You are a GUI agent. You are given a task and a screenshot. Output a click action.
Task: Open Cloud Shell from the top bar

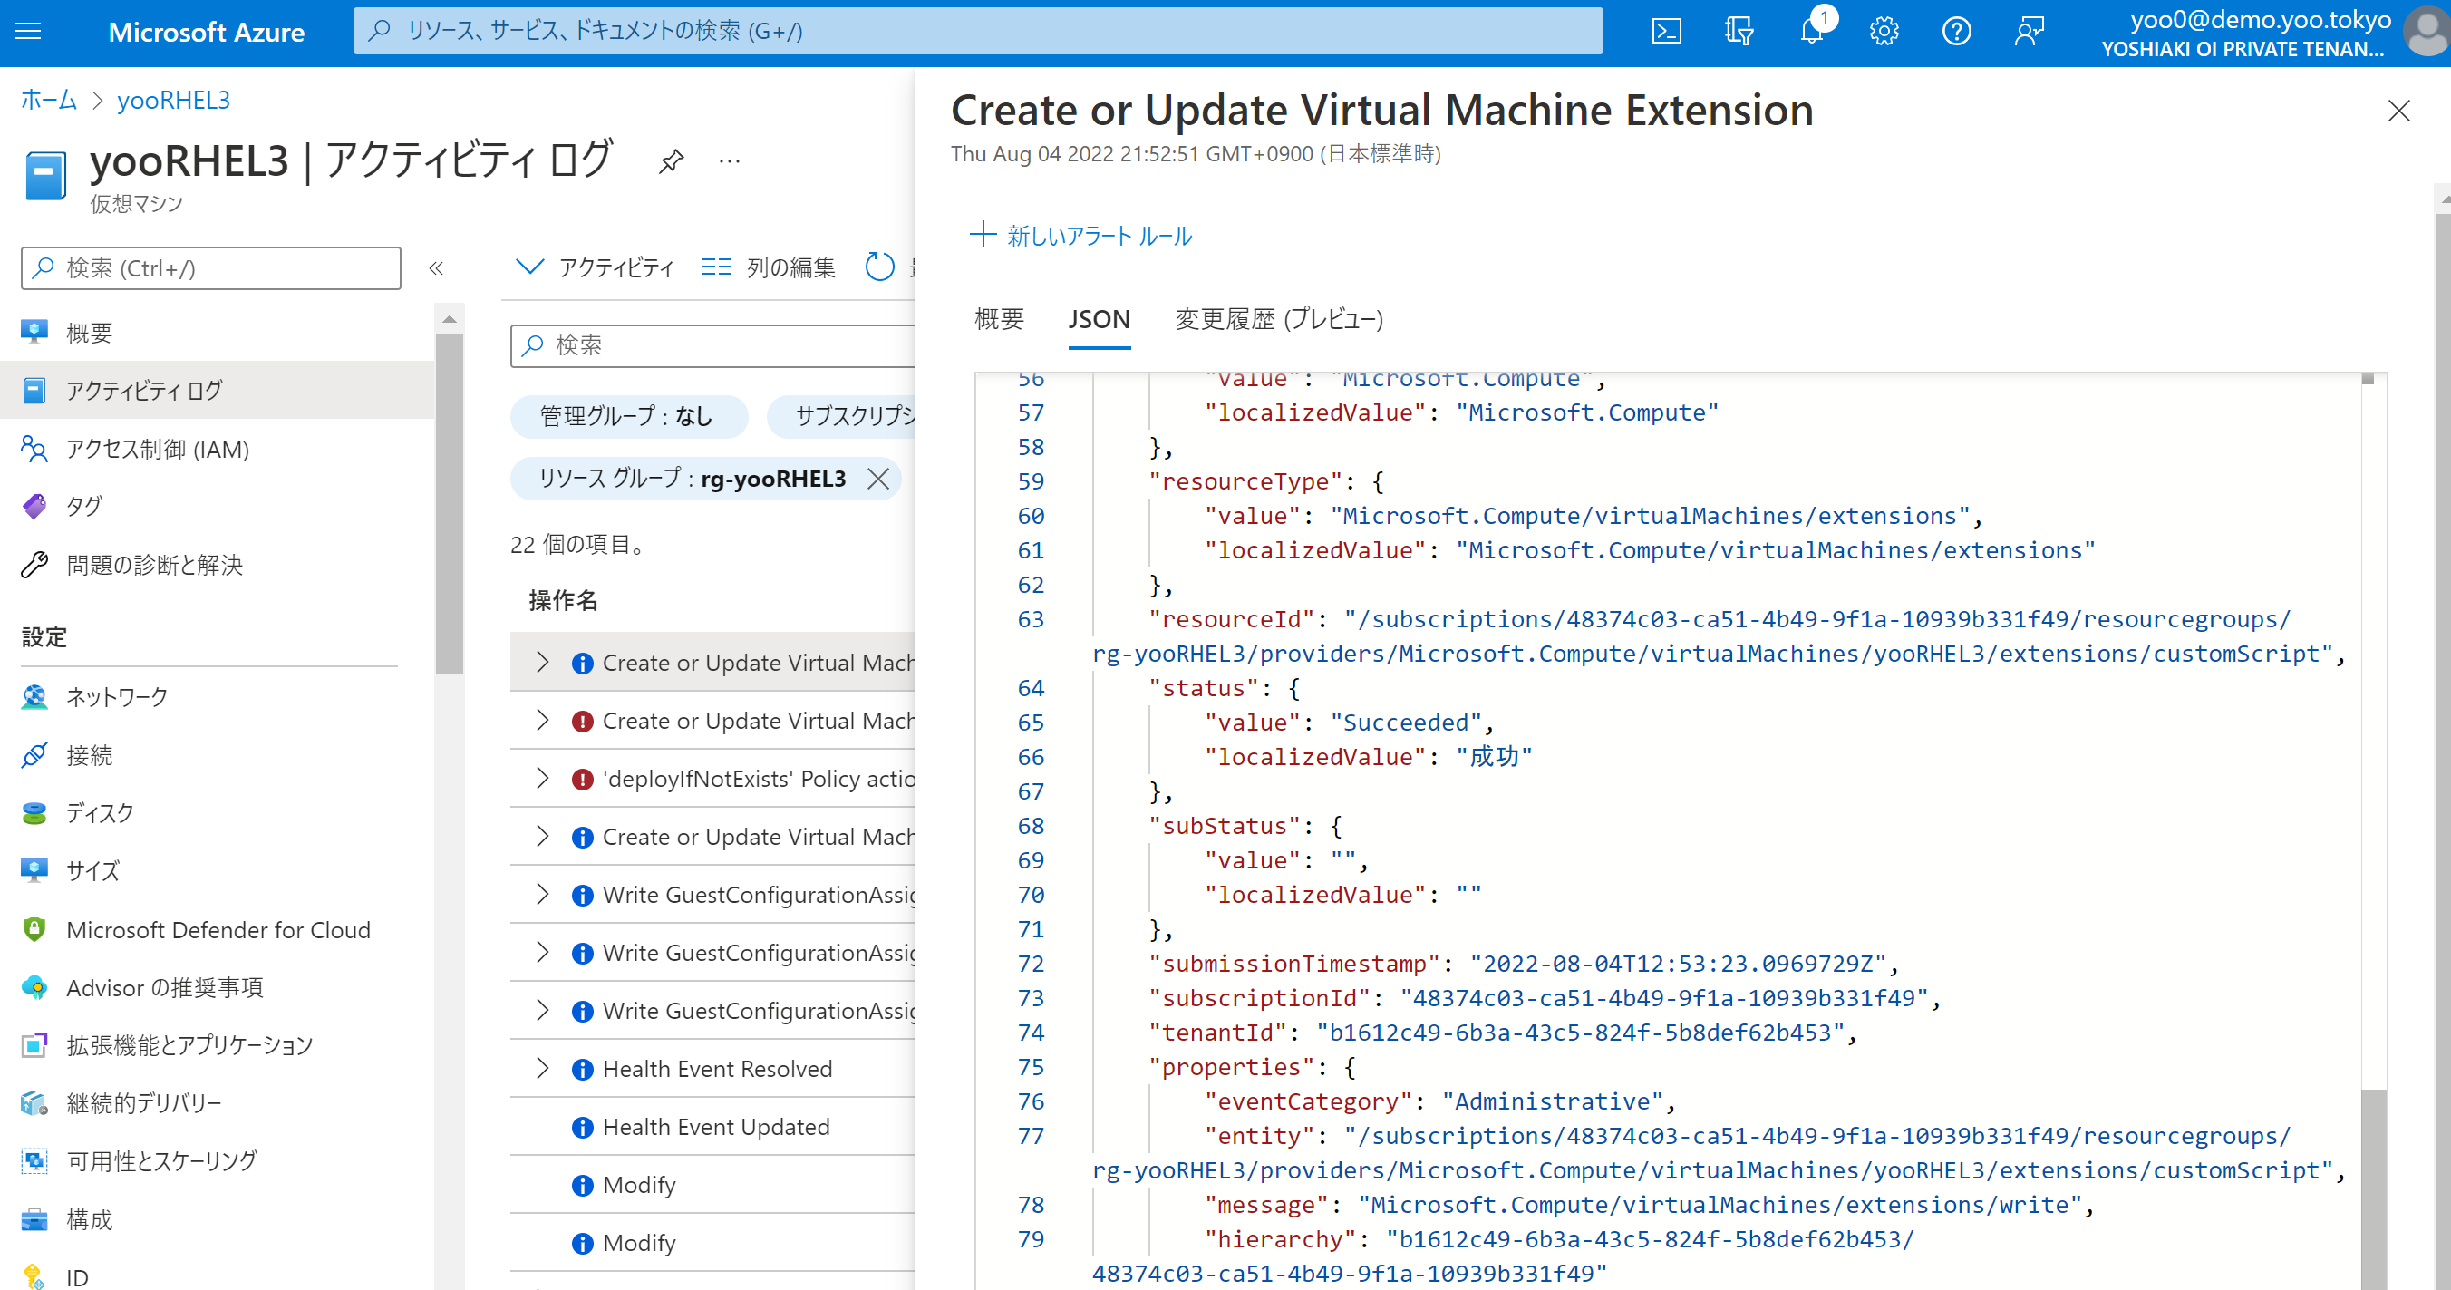point(1666,31)
